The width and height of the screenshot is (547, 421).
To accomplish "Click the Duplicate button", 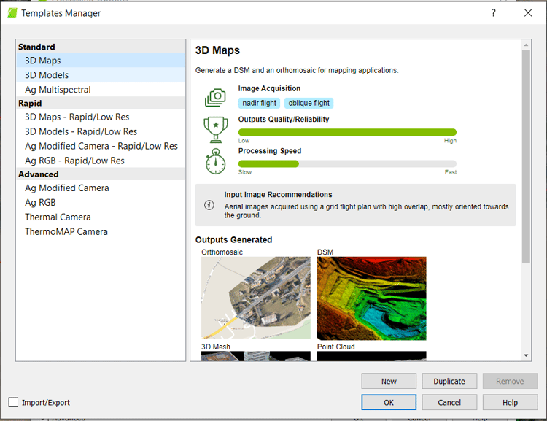I will click(x=449, y=381).
